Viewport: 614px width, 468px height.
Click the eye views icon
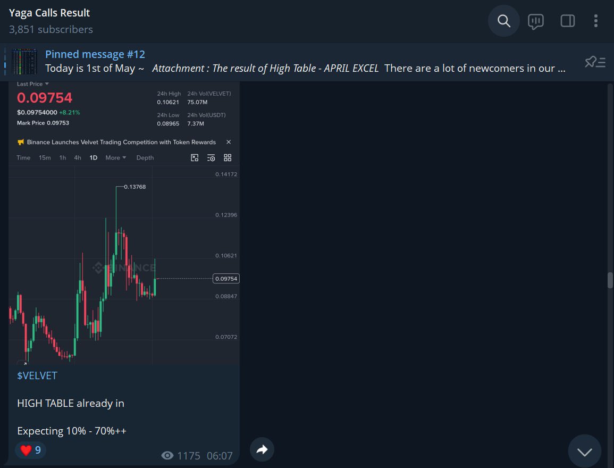[x=167, y=455]
